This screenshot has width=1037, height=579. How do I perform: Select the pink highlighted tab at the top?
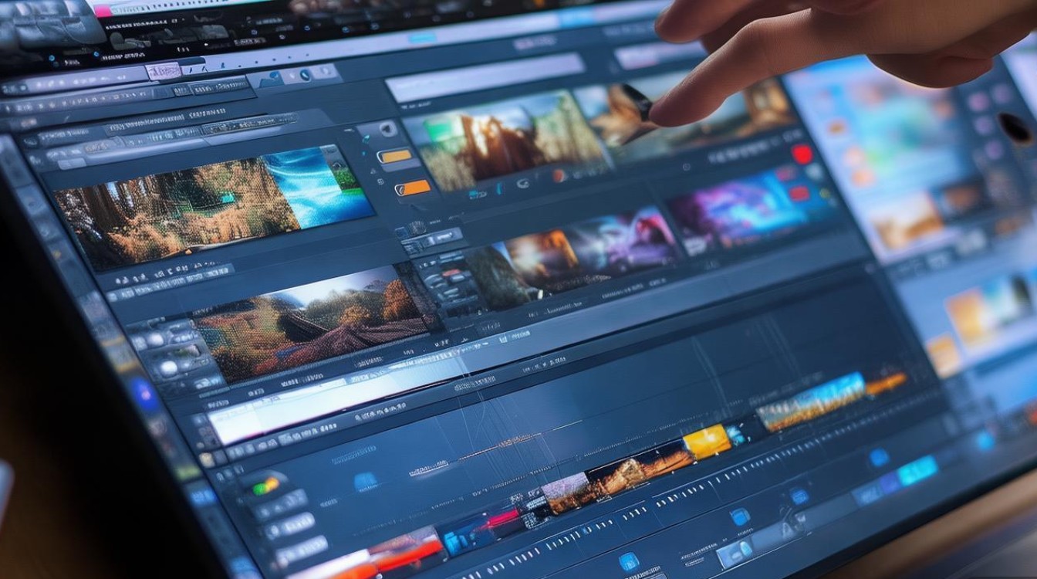[x=164, y=72]
